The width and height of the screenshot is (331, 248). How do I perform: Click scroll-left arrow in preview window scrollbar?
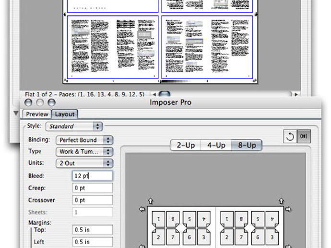tap(154, 94)
